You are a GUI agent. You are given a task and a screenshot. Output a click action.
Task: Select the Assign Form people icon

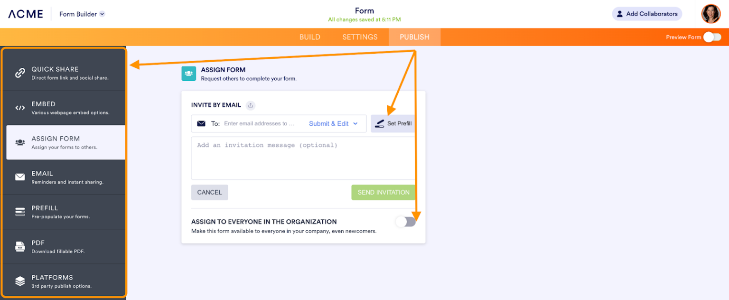[20, 142]
